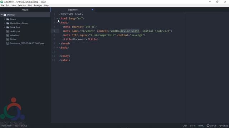The height and width of the screenshot is (128, 229).
Task: Open the File menu
Action: (3, 5)
